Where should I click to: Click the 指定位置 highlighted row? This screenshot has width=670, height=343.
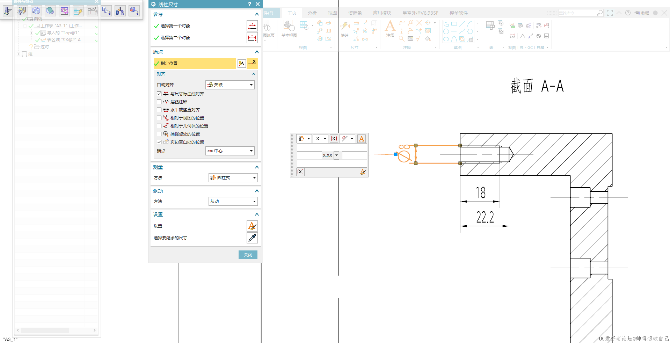[195, 64]
